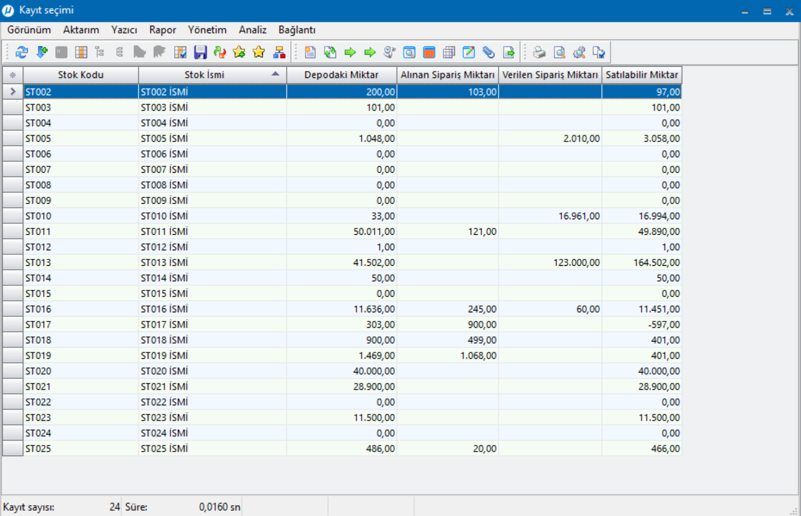Click the edit note with pencil icon
This screenshot has height=516, width=801.
point(469,52)
